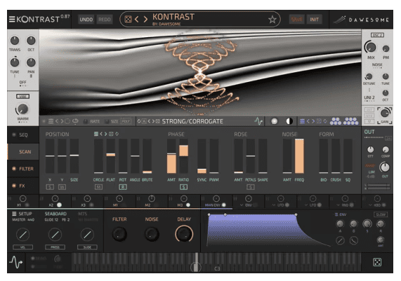The image size is (401, 281).
Task: Click the linear curve shape icon in ENV
Action: coord(340,240)
